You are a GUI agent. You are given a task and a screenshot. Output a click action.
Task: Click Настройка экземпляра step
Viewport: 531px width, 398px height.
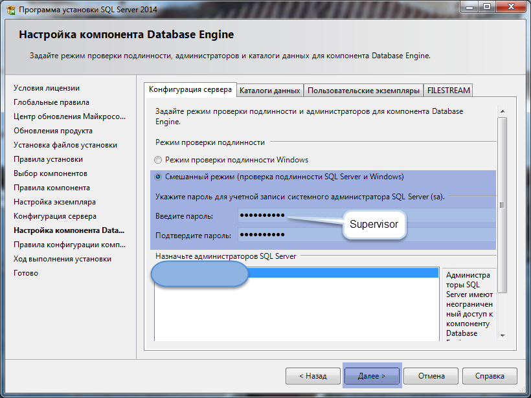point(54,202)
